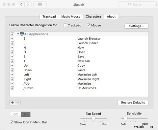
Task: Uncheck Show Icon in Menu Bar
Action: click(12, 122)
